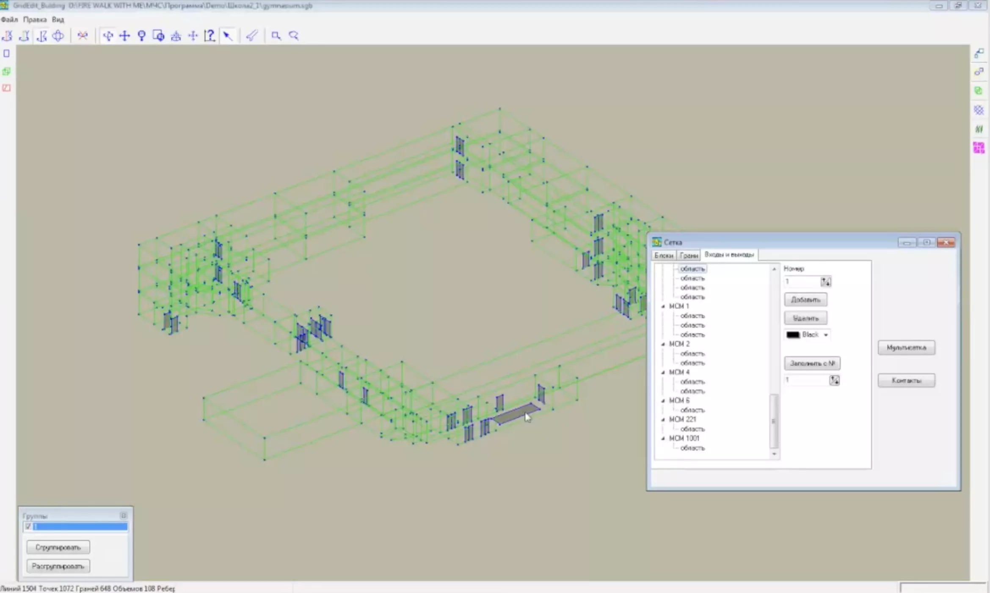The height and width of the screenshot is (593, 990).
Task: Click the rotate around X axis icon
Action: (x=7, y=36)
